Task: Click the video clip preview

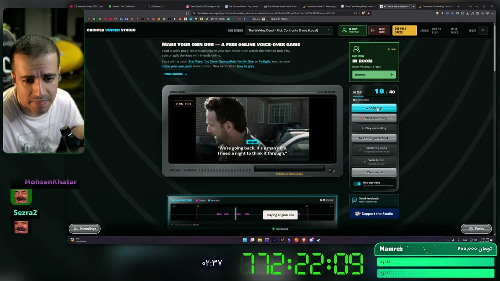Action: pos(252,129)
